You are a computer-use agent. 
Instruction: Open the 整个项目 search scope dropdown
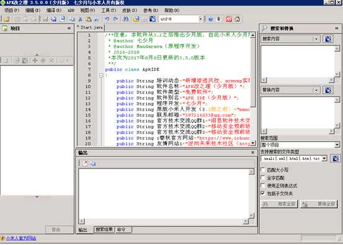coord(337,145)
